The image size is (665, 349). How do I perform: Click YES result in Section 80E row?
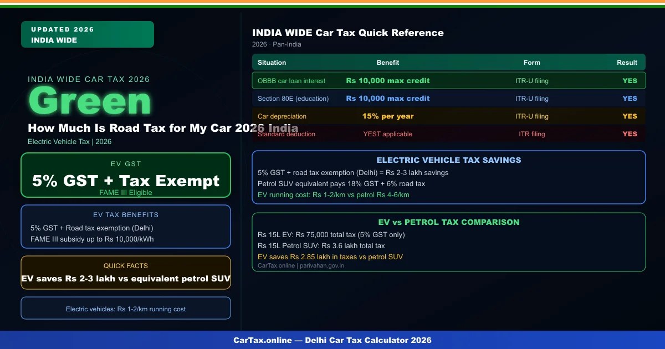[x=630, y=99]
